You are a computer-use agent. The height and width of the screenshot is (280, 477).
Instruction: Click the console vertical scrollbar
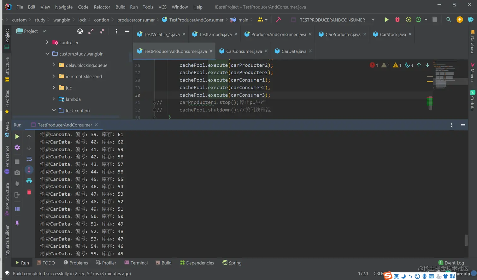click(466, 240)
